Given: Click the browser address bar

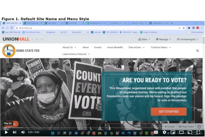Looking at the screenshot, I should pyautogui.click(x=85, y=28).
